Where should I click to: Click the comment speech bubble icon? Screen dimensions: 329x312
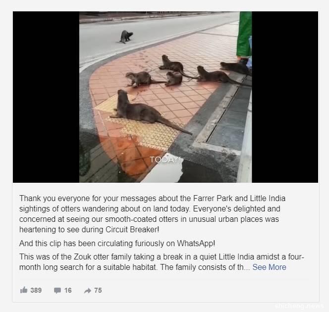click(57, 290)
